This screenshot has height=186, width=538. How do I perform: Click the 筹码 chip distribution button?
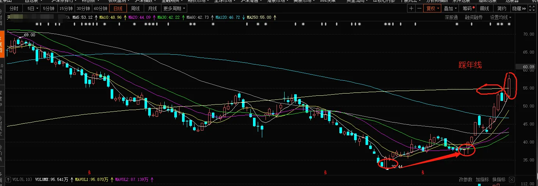click(468, 8)
